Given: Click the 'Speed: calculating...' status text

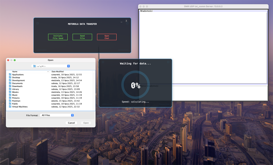Looking at the screenshot, I should click(135, 102).
